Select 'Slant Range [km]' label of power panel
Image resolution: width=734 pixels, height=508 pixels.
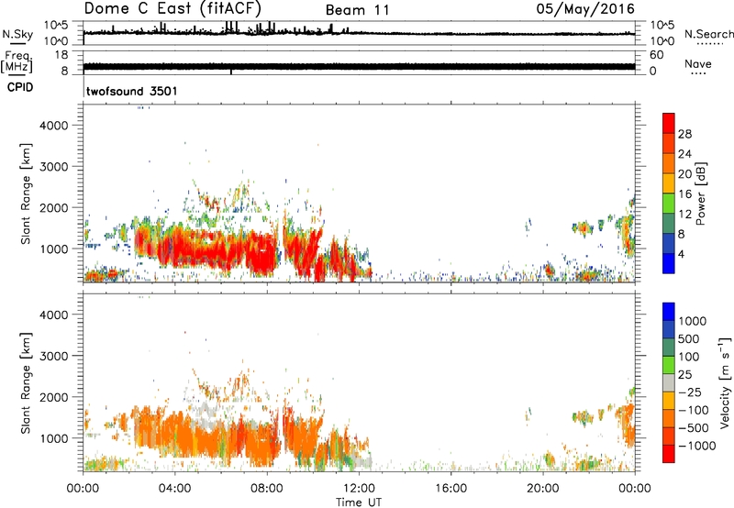(x=26, y=193)
